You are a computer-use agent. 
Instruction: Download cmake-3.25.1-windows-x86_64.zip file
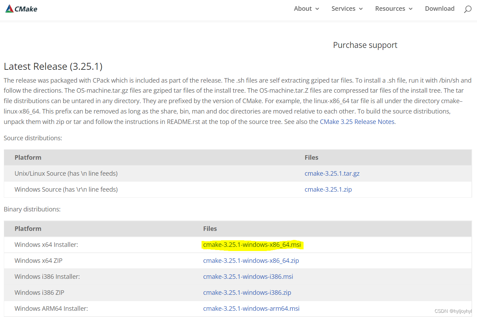[251, 261]
